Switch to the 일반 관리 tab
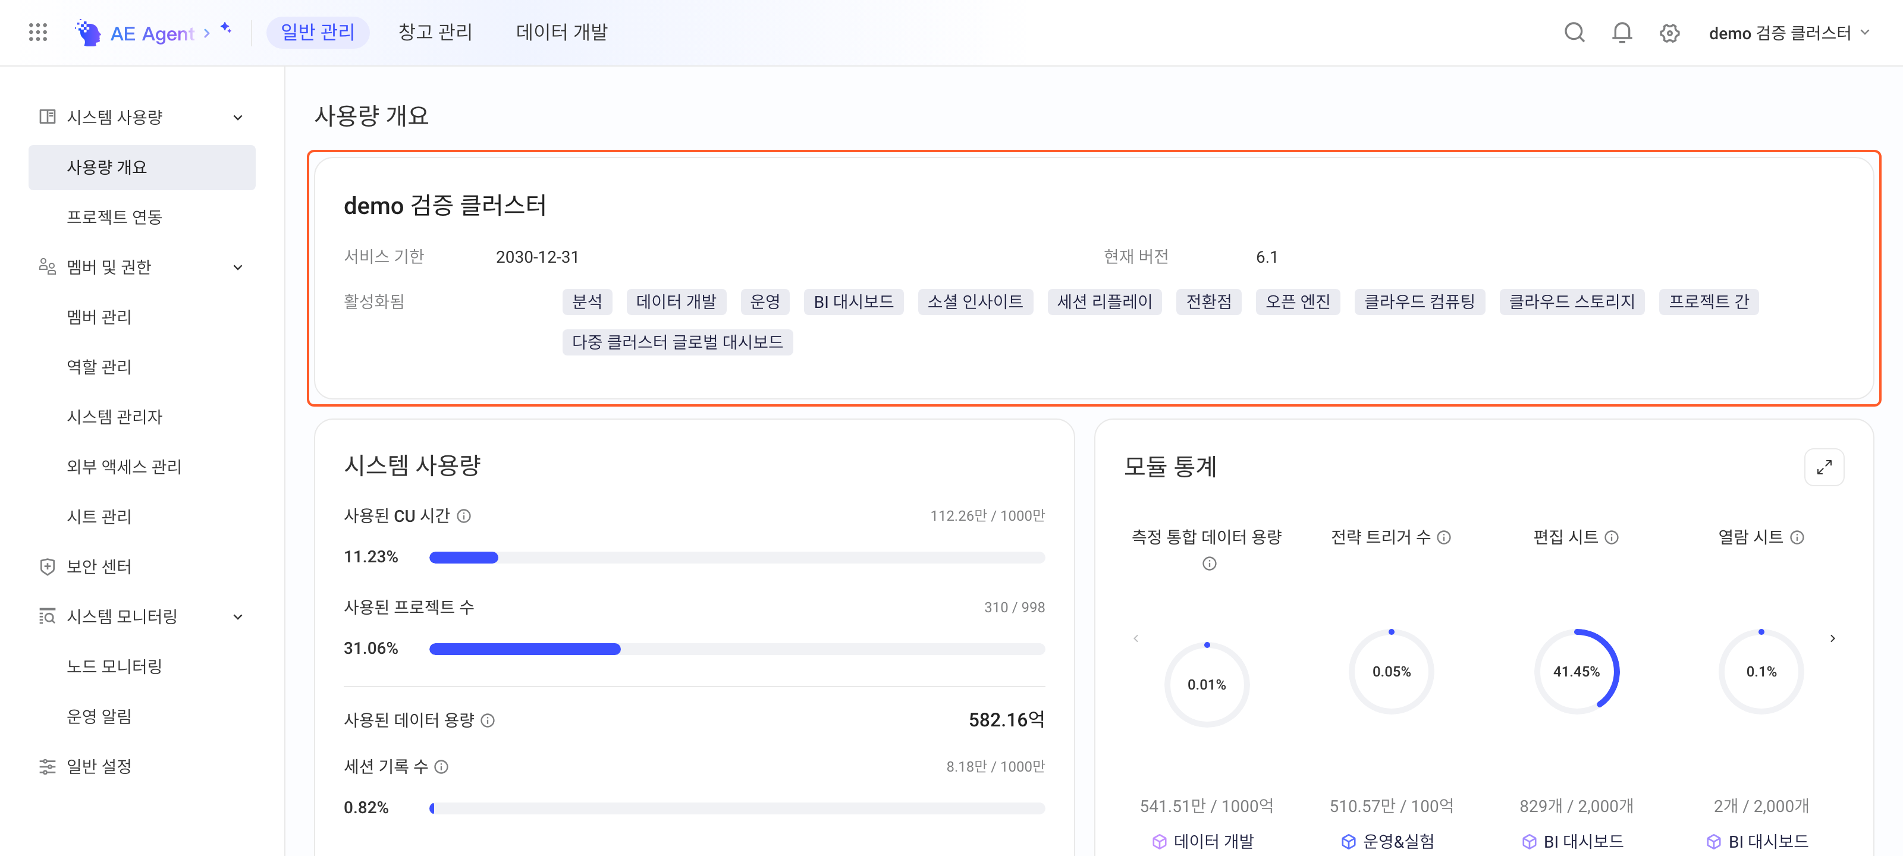The image size is (1903, 856). pyautogui.click(x=318, y=33)
